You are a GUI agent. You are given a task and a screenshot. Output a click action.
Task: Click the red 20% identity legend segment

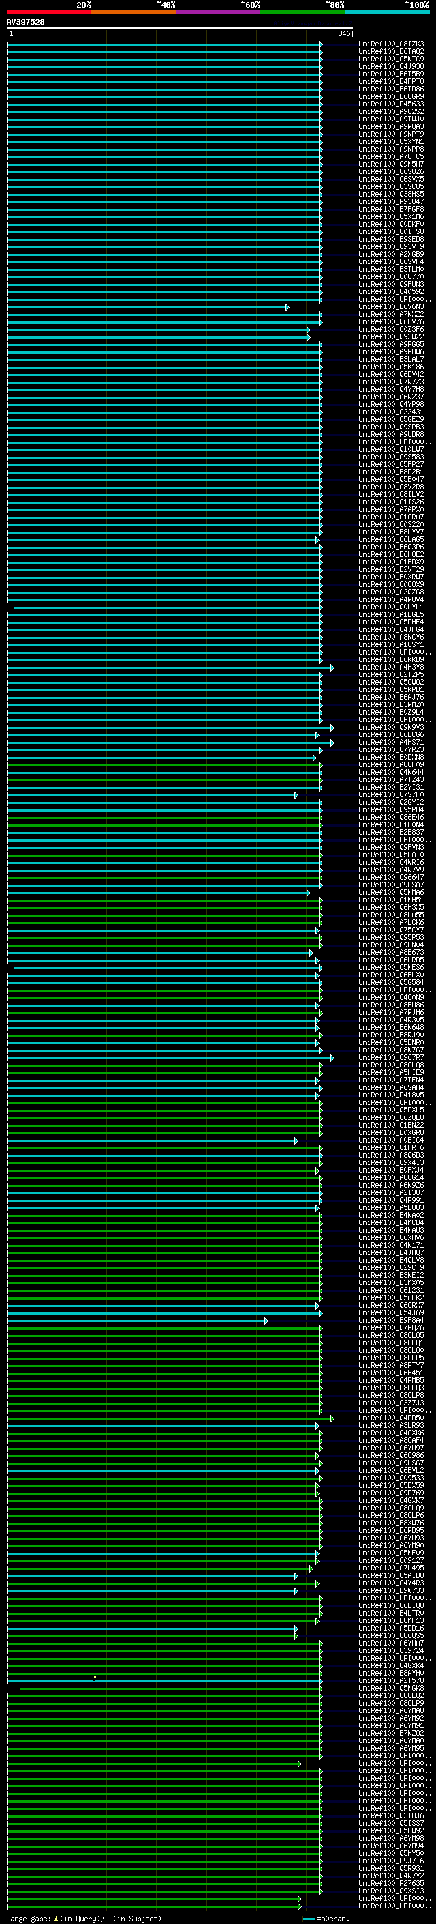49,12
